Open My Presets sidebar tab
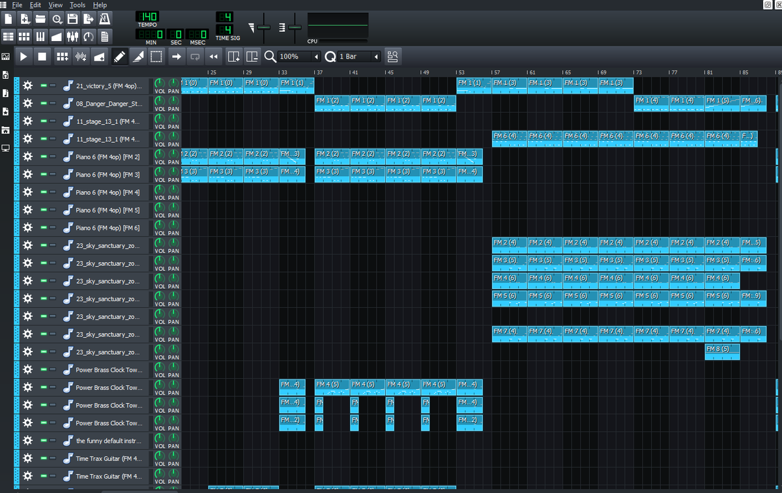Screen dimensions: 782x493 coord(6,112)
